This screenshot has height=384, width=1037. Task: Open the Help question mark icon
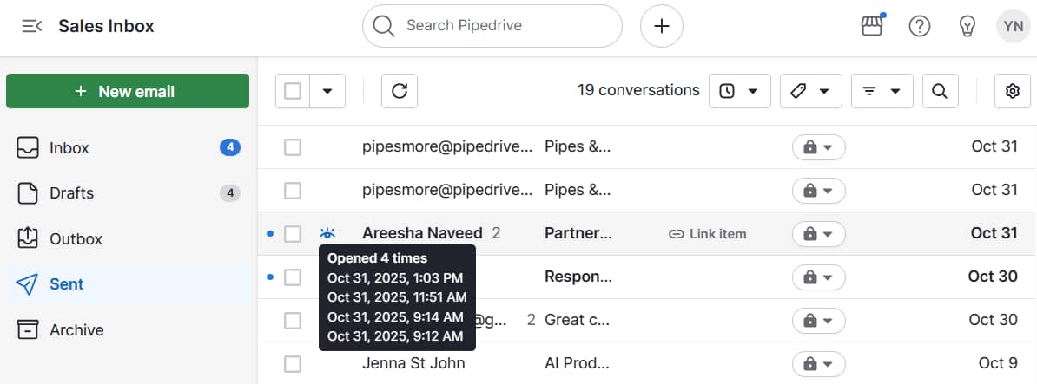(919, 26)
